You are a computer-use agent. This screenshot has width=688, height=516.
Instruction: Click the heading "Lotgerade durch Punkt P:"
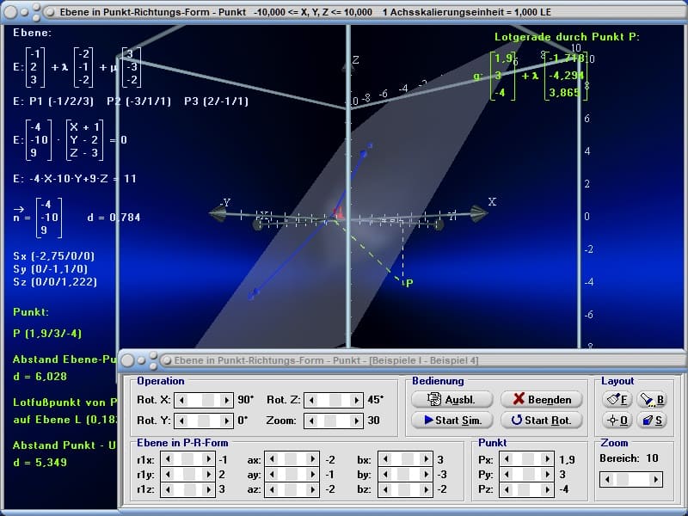pyautogui.click(x=567, y=37)
